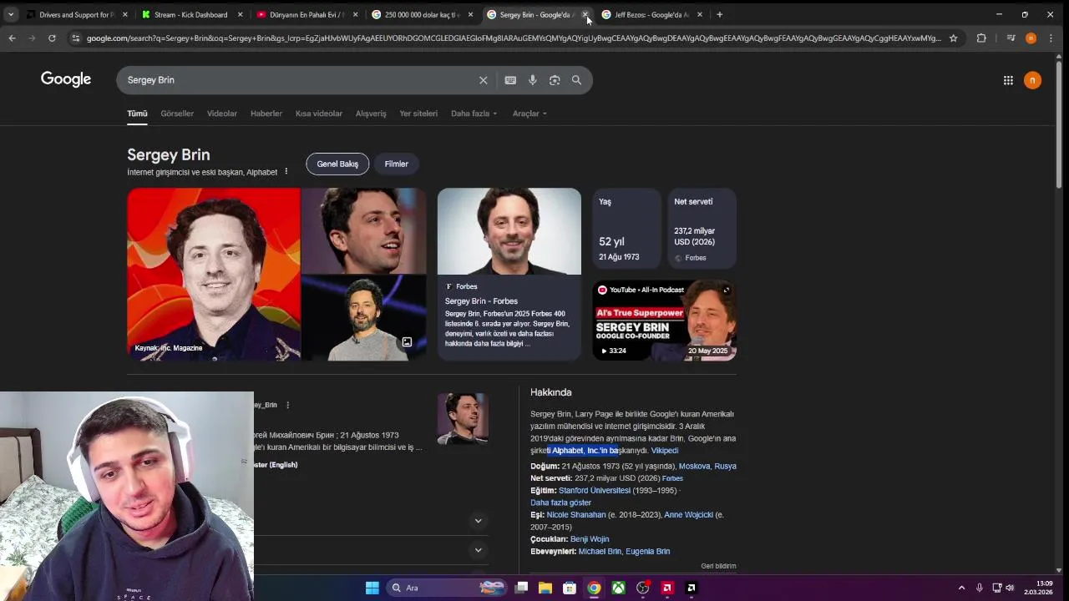Switch to Stream - Kick Dashboard tab
Image resolution: width=1069 pixels, height=601 pixels.
(x=190, y=14)
